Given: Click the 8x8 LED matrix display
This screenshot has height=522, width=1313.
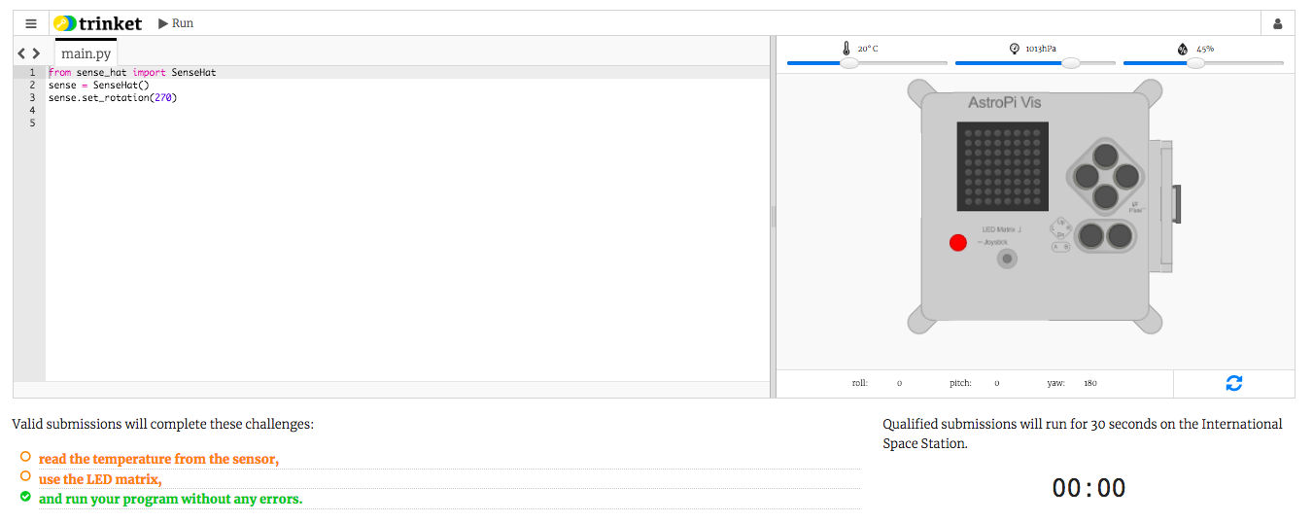Looking at the screenshot, I should 1002,166.
